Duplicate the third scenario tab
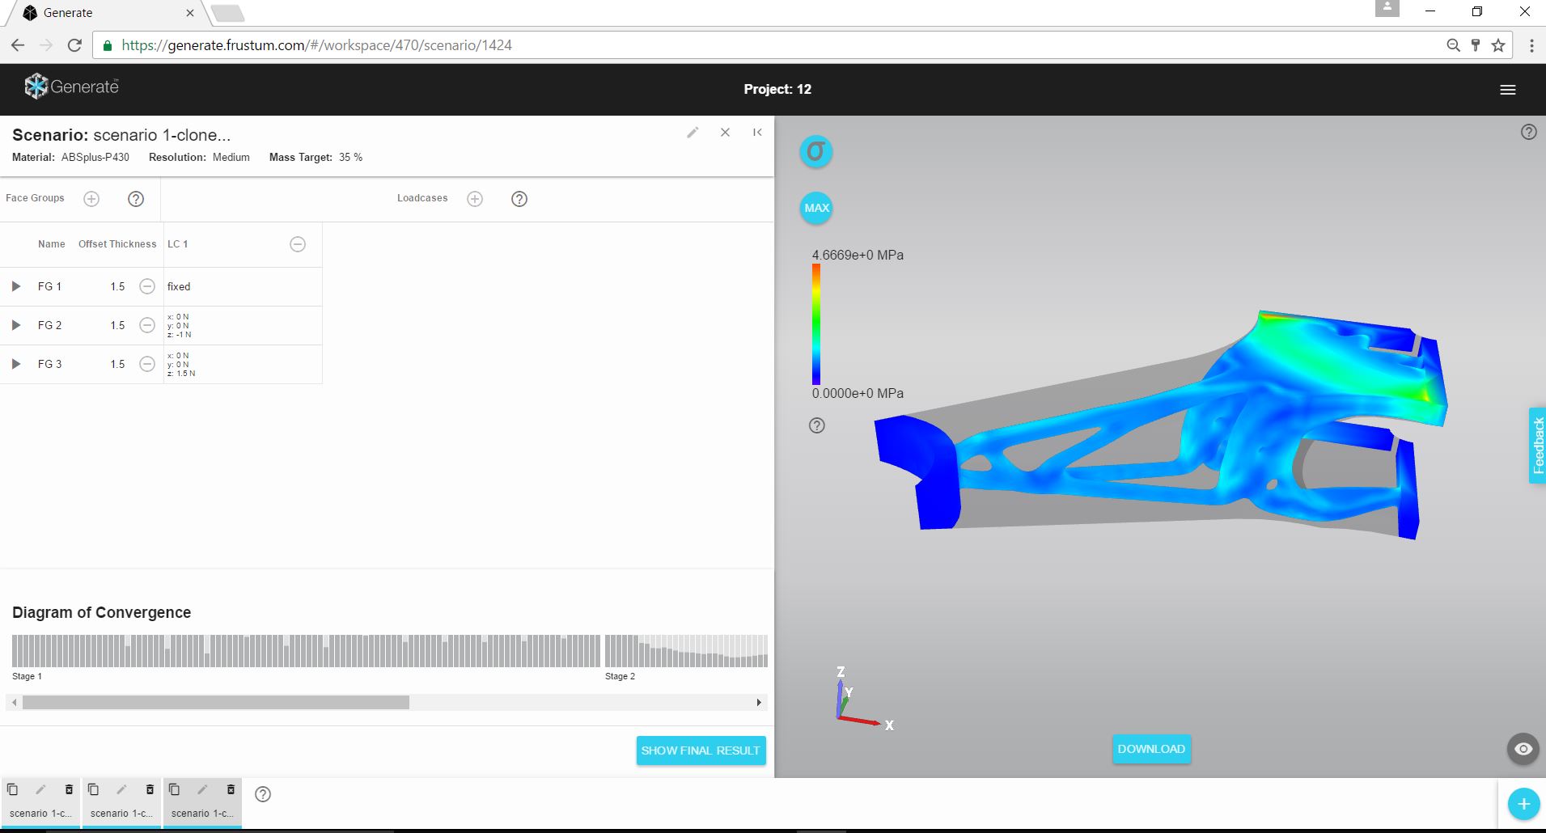The height and width of the screenshot is (833, 1546). 174,789
